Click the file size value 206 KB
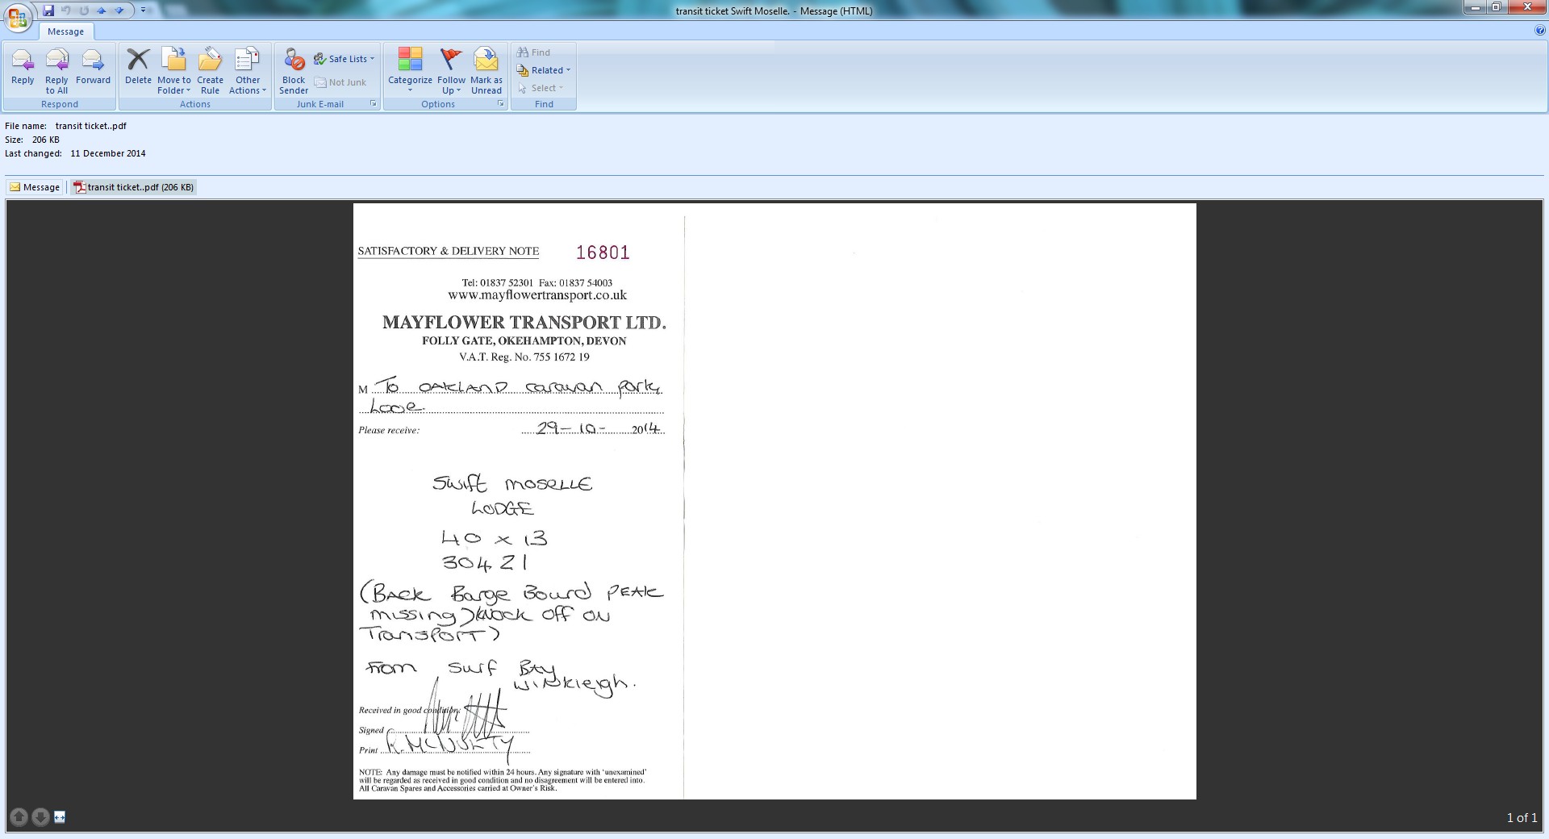 [46, 140]
